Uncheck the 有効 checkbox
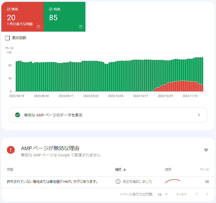The height and width of the screenshot is (203, 216). [51, 9]
